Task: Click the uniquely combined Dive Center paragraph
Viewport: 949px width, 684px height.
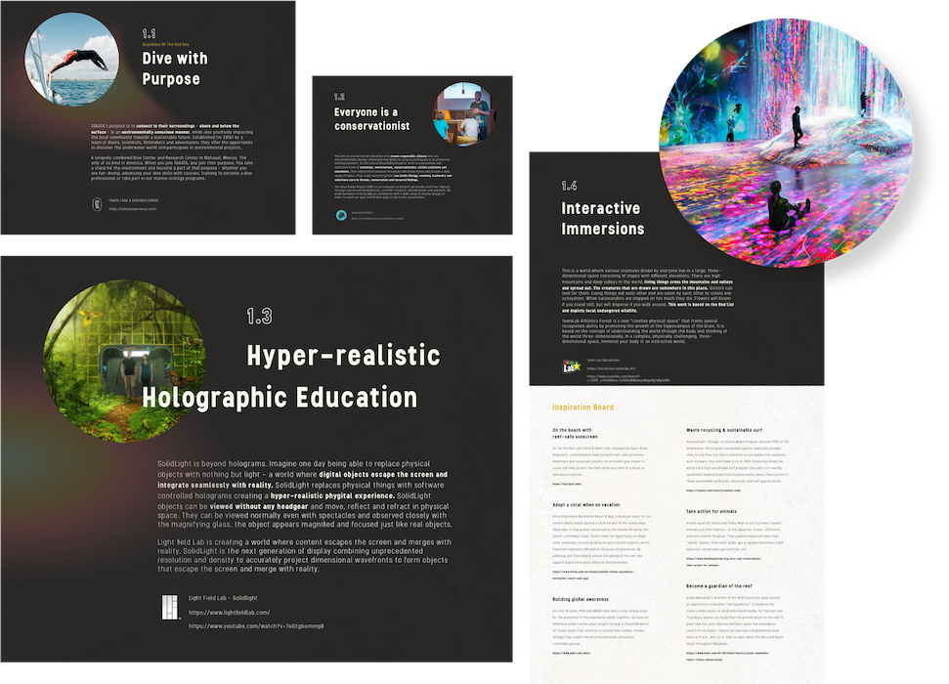Action: 172,168
